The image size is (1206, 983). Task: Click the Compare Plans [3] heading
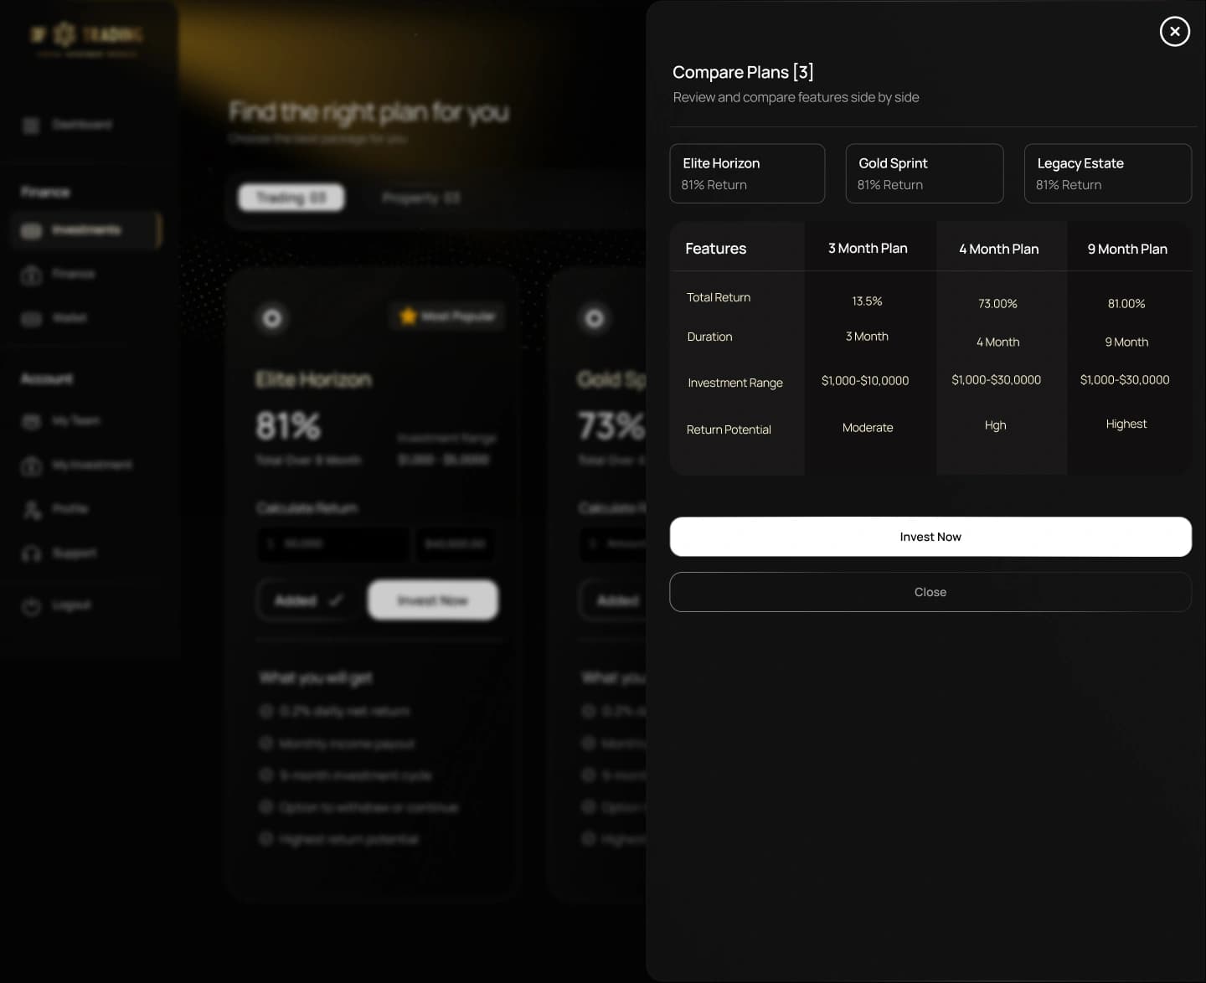tap(743, 72)
